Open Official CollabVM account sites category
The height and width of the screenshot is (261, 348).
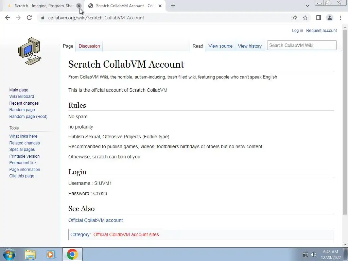coord(126,234)
